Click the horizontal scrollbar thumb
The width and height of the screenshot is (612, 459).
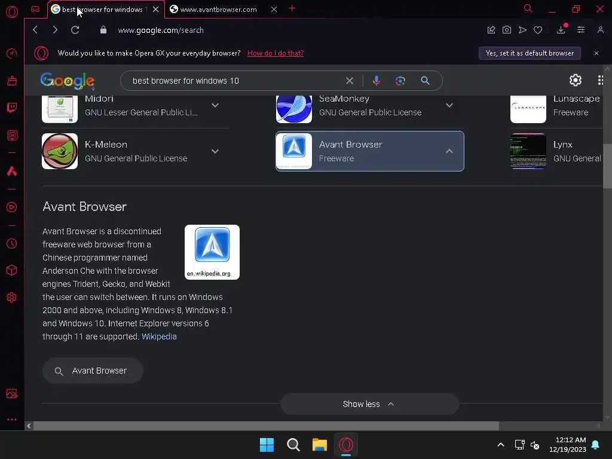266,426
